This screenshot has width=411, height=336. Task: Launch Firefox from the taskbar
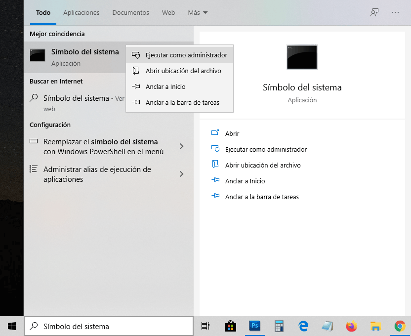pos(352,326)
